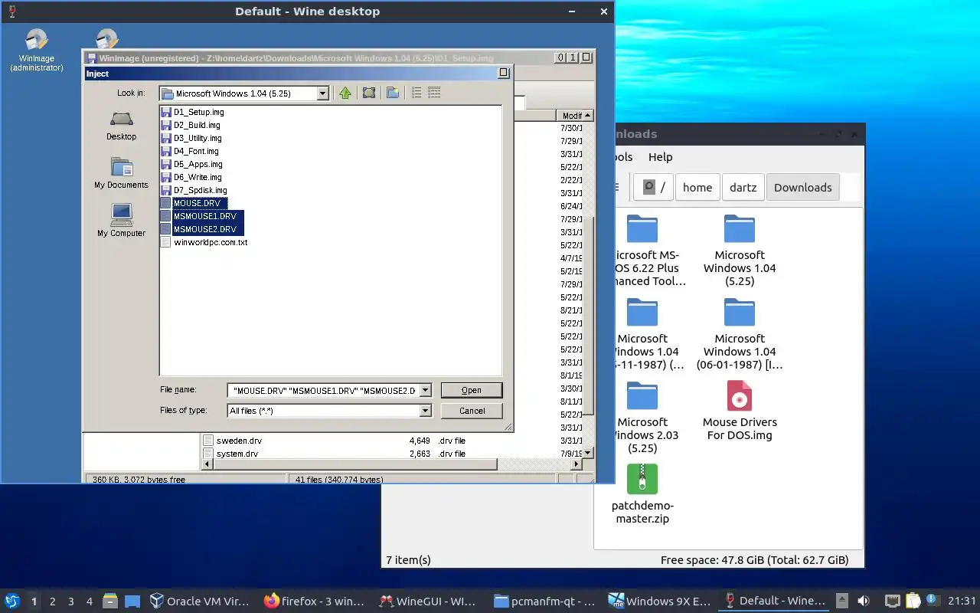The width and height of the screenshot is (980, 613).
Task: Click the network icon in system tray
Action: [x=893, y=601]
